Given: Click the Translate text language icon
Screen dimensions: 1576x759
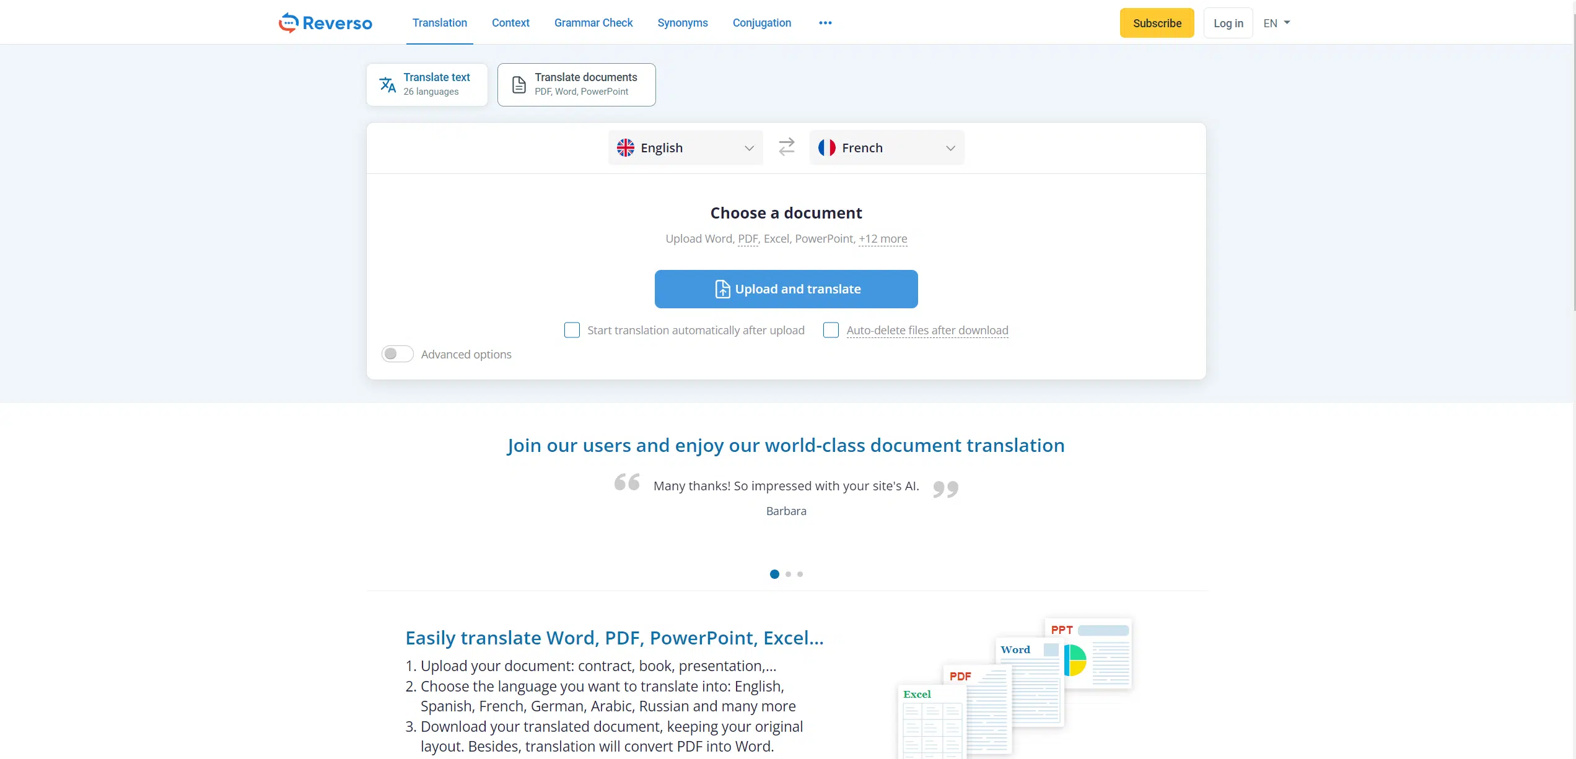Looking at the screenshot, I should pyautogui.click(x=388, y=85).
